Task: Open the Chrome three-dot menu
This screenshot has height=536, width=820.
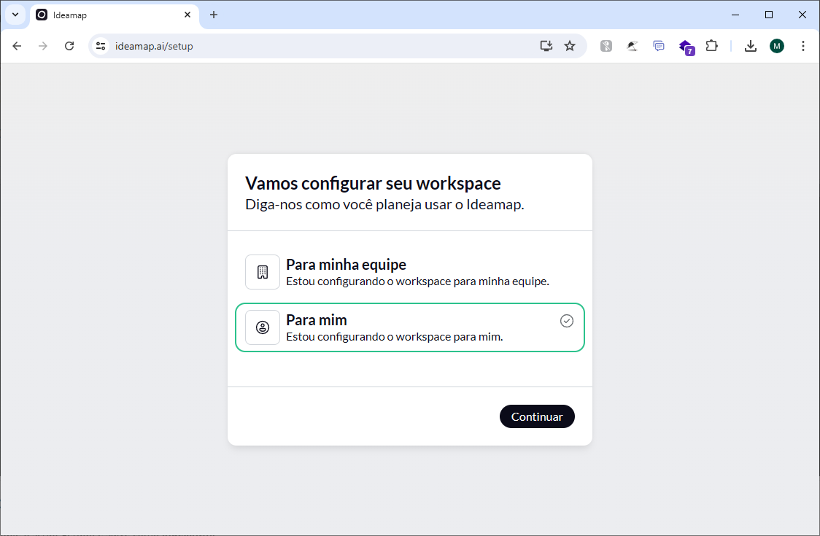Action: [802, 46]
